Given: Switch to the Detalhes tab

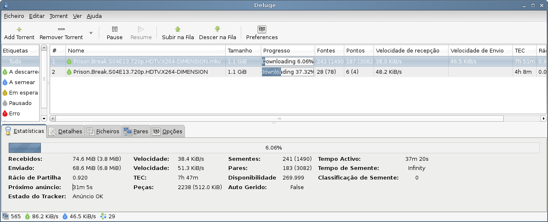Looking at the screenshot, I should click(66, 131).
